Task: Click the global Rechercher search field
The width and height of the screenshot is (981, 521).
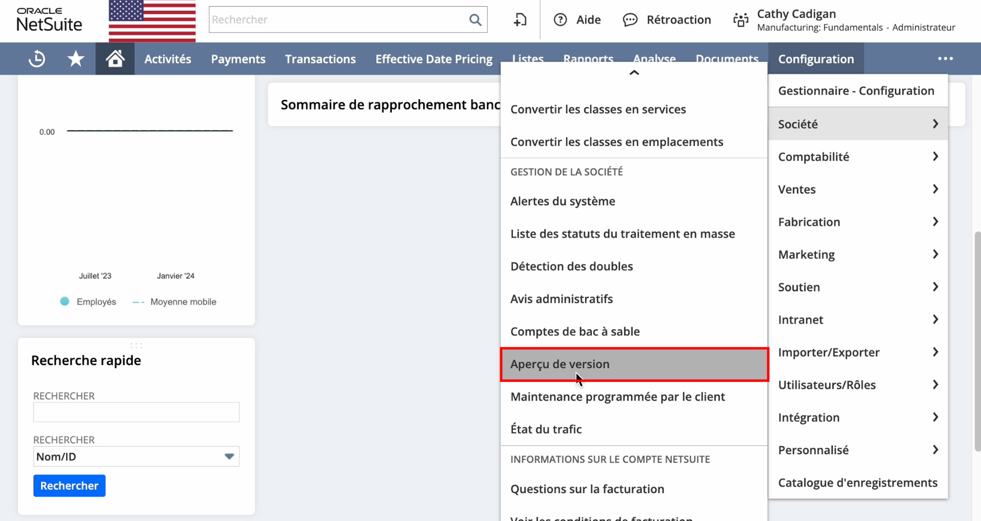Action: (x=338, y=20)
